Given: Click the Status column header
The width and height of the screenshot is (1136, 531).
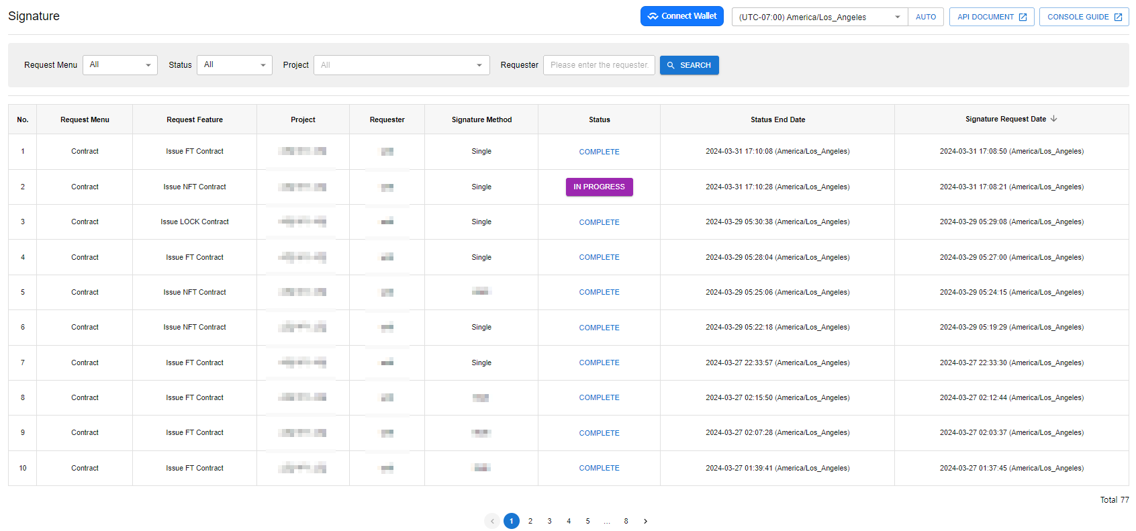Looking at the screenshot, I should (600, 119).
